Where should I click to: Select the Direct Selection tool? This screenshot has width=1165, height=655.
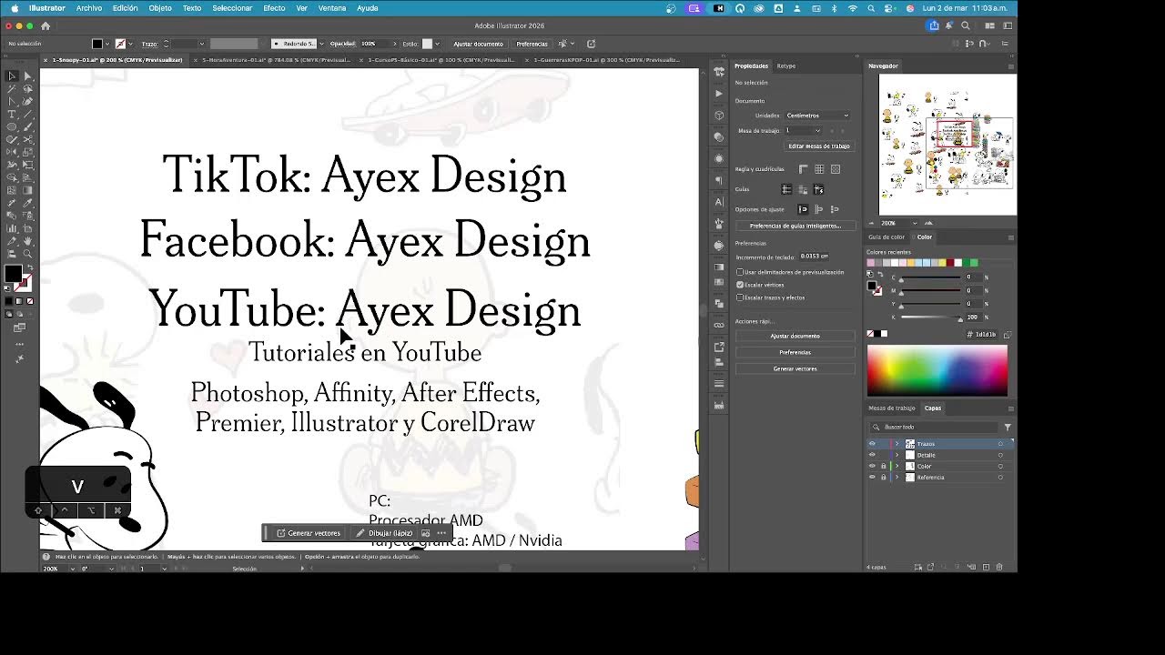[27, 76]
